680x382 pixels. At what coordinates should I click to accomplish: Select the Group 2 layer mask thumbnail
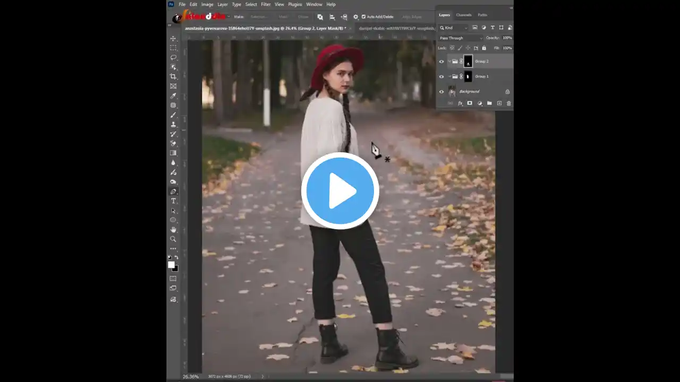pyautogui.click(x=468, y=62)
